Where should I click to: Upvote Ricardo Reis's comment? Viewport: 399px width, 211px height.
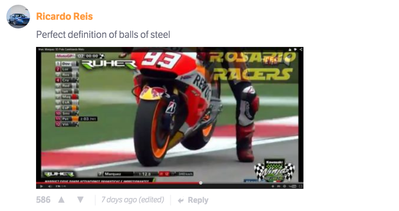[61, 200]
